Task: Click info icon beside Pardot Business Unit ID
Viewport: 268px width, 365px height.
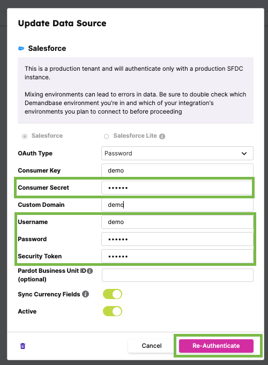Action: click(x=90, y=271)
